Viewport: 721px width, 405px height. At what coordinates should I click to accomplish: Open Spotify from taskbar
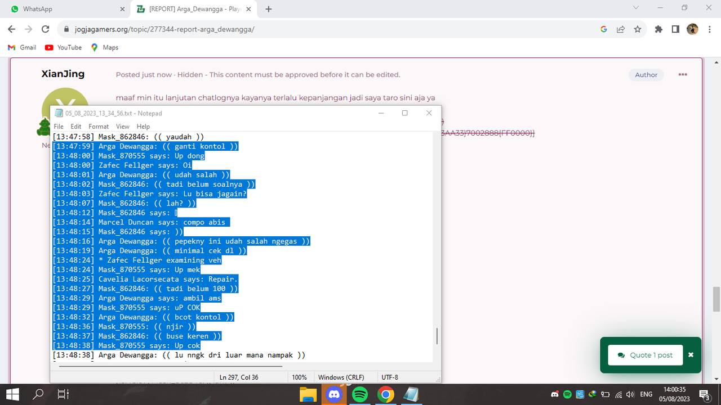click(x=360, y=394)
